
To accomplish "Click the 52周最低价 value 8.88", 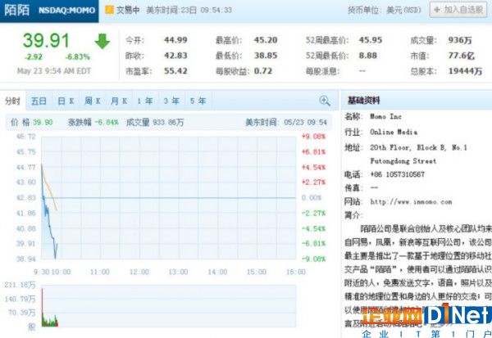I will coord(367,56).
